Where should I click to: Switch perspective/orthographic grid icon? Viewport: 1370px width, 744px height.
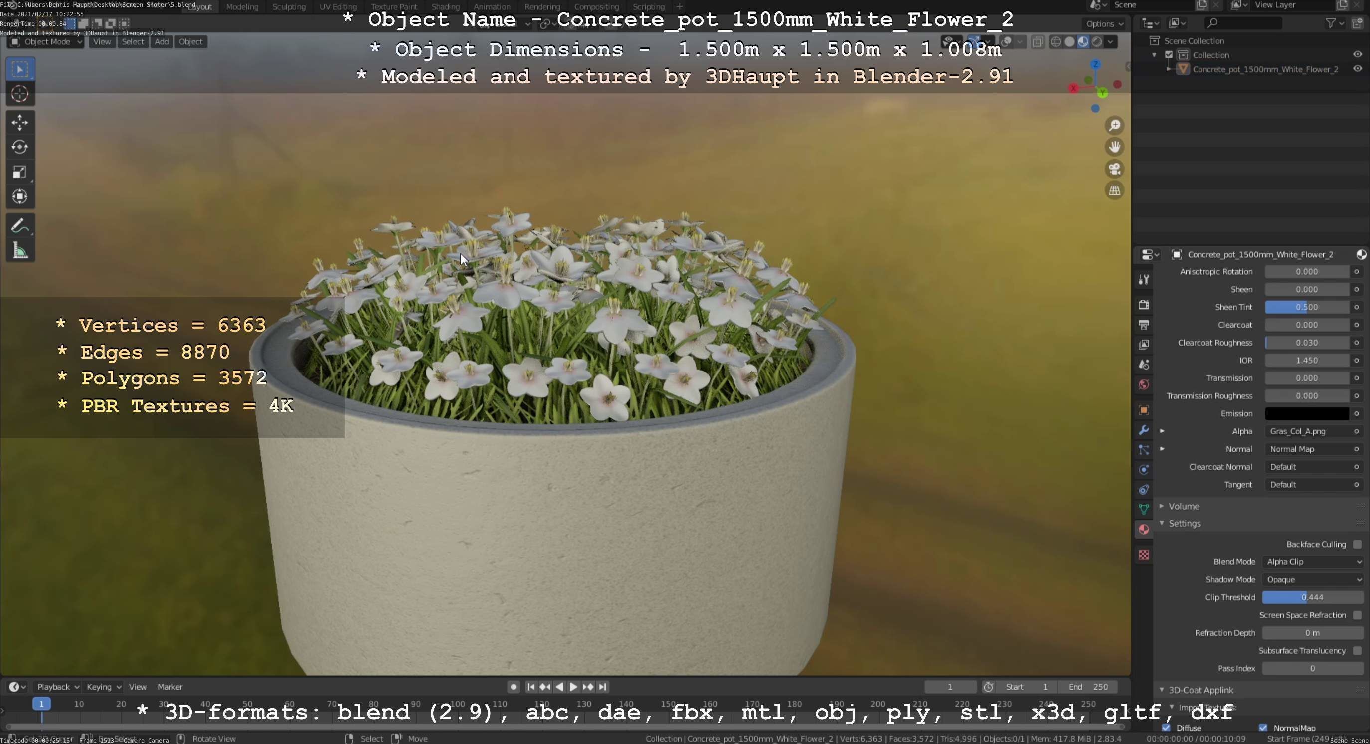coord(1114,191)
